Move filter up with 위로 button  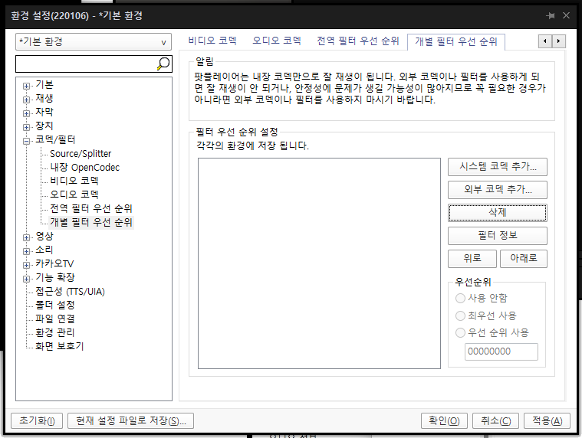tap(472, 258)
